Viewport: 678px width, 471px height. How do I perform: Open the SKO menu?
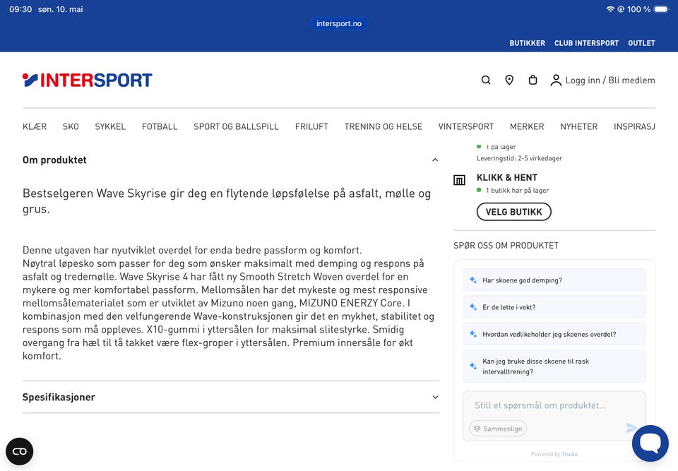71,126
